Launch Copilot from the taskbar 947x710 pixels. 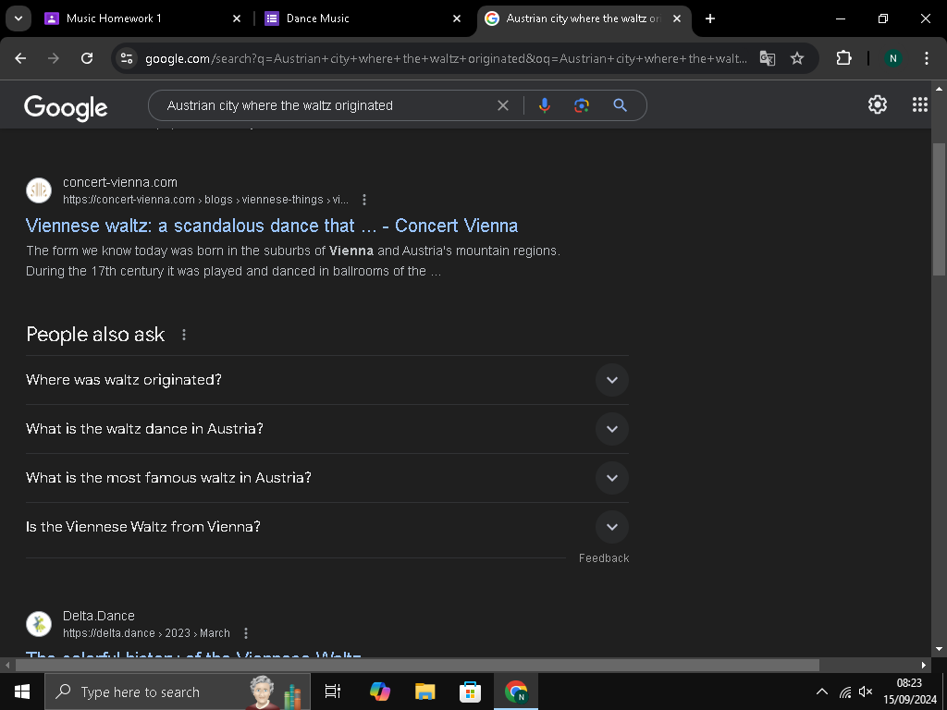(380, 692)
